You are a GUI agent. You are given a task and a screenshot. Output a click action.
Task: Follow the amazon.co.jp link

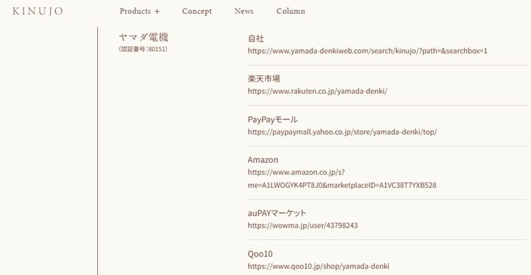point(342,179)
